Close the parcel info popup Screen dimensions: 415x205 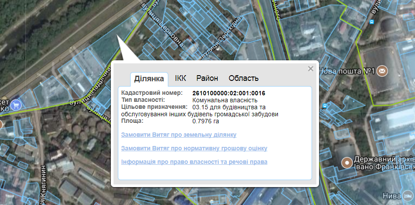[x=311, y=69]
